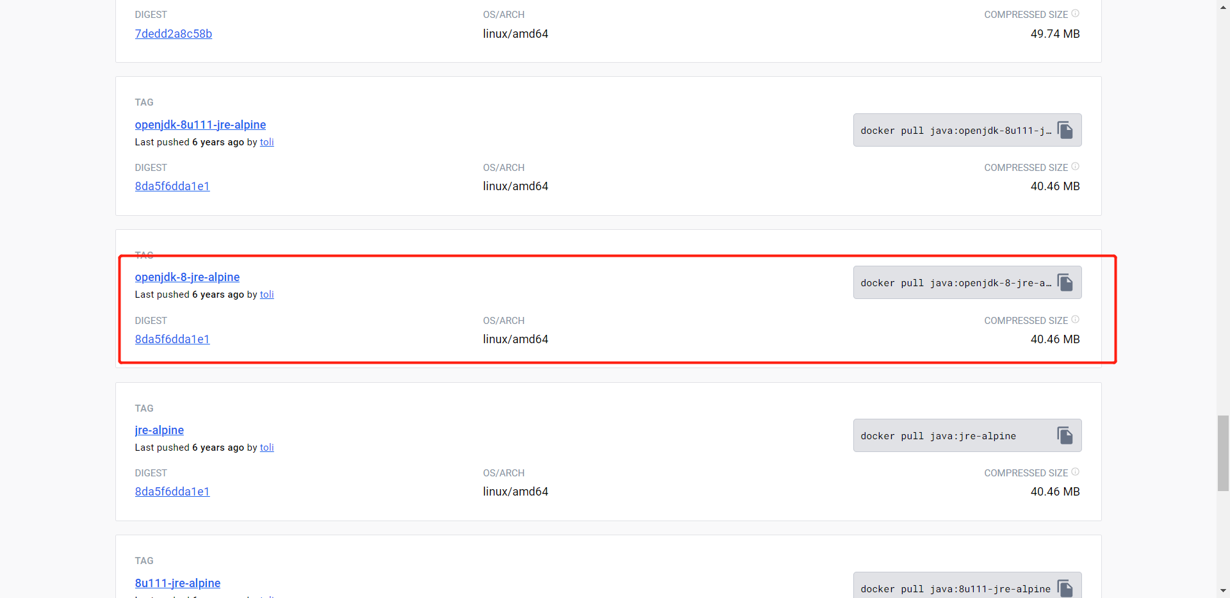Open digest 7dedd2a8c58b
The height and width of the screenshot is (598, 1230).
point(173,34)
